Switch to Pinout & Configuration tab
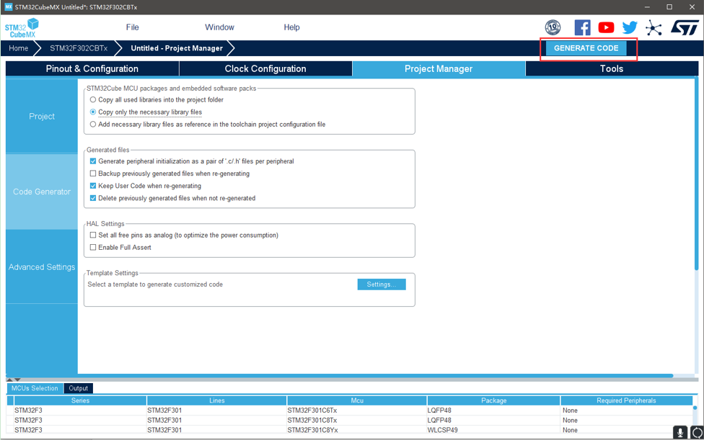The height and width of the screenshot is (440, 704). [92, 68]
